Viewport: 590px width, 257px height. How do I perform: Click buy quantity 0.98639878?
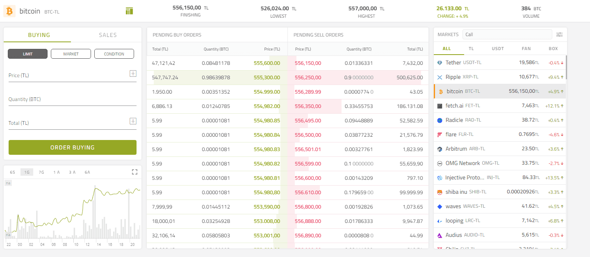216,78
